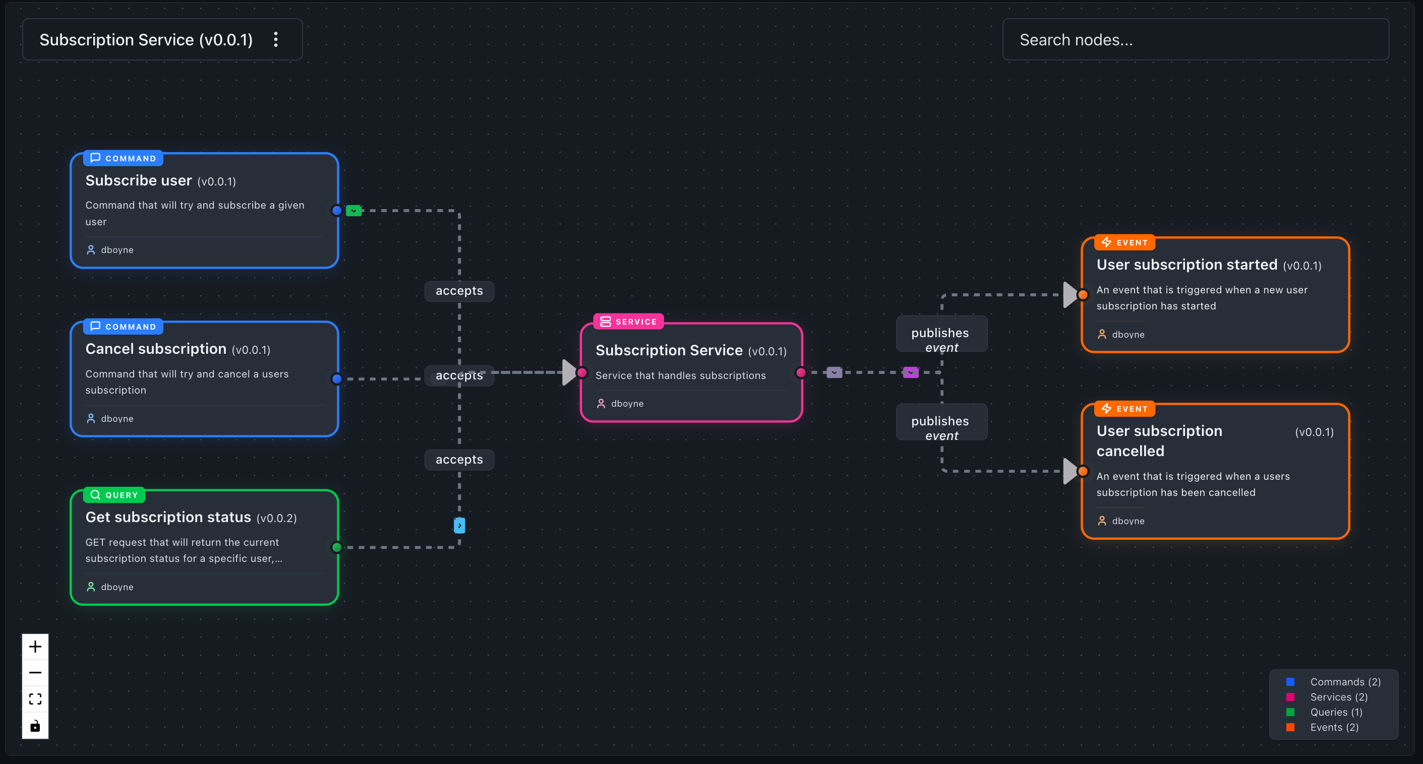The height and width of the screenshot is (764, 1423).
Task: Click the dboyne user icon in Subscription Service
Action: pyautogui.click(x=602, y=404)
